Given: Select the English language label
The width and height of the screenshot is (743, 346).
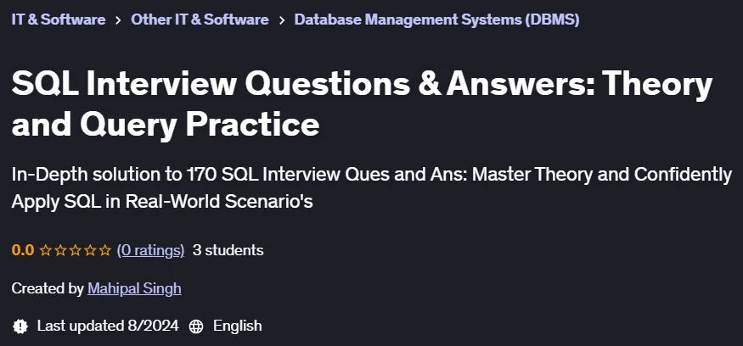Looking at the screenshot, I should [x=238, y=326].
